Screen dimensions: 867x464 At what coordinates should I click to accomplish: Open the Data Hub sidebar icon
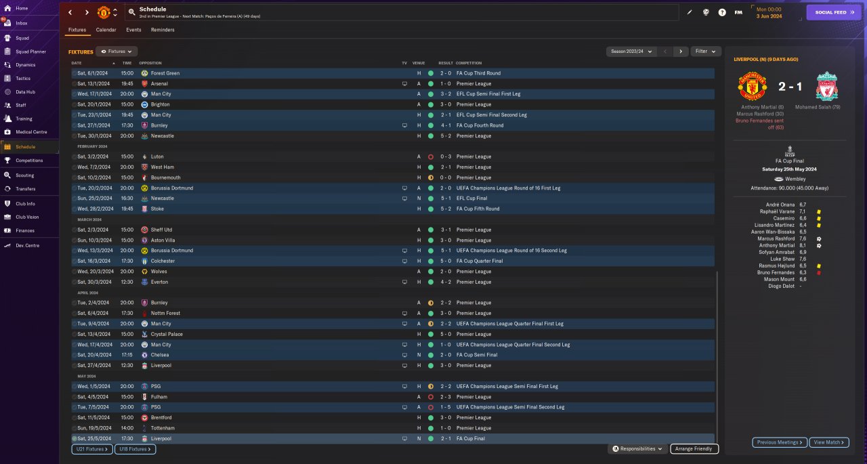tap(7, 92)
